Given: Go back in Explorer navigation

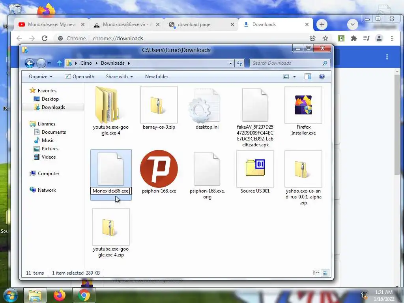Looking at the screenshot, I should (30, 63).
